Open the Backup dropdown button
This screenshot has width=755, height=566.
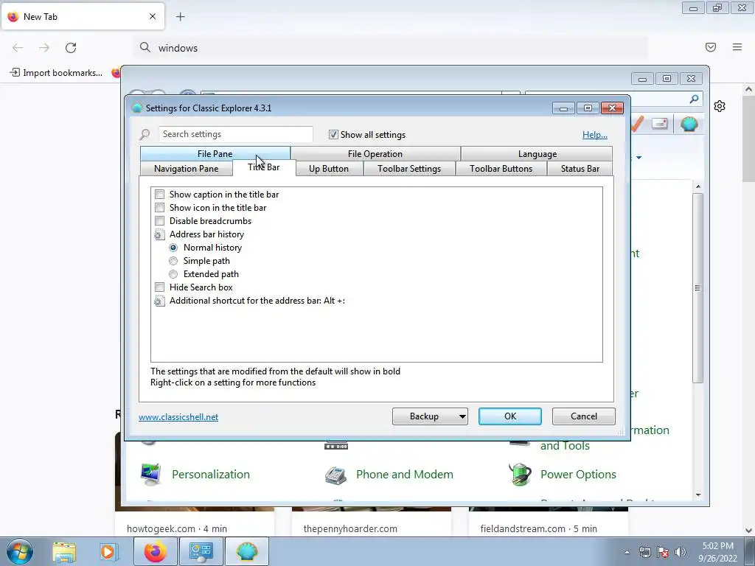click(430, 416)
